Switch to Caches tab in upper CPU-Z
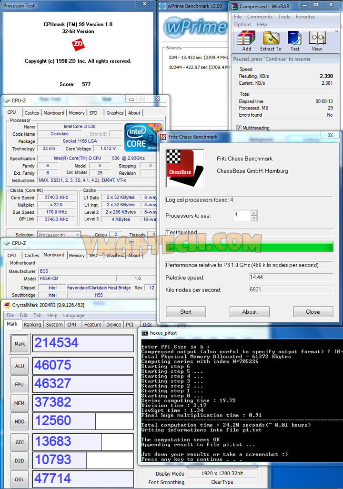 click(32, 113)
